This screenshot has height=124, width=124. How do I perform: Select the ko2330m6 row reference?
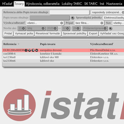click(x=9, y=61)
